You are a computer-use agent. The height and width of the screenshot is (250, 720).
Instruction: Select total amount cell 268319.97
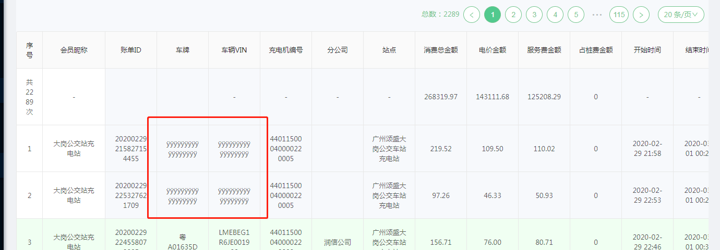[441, 97]
